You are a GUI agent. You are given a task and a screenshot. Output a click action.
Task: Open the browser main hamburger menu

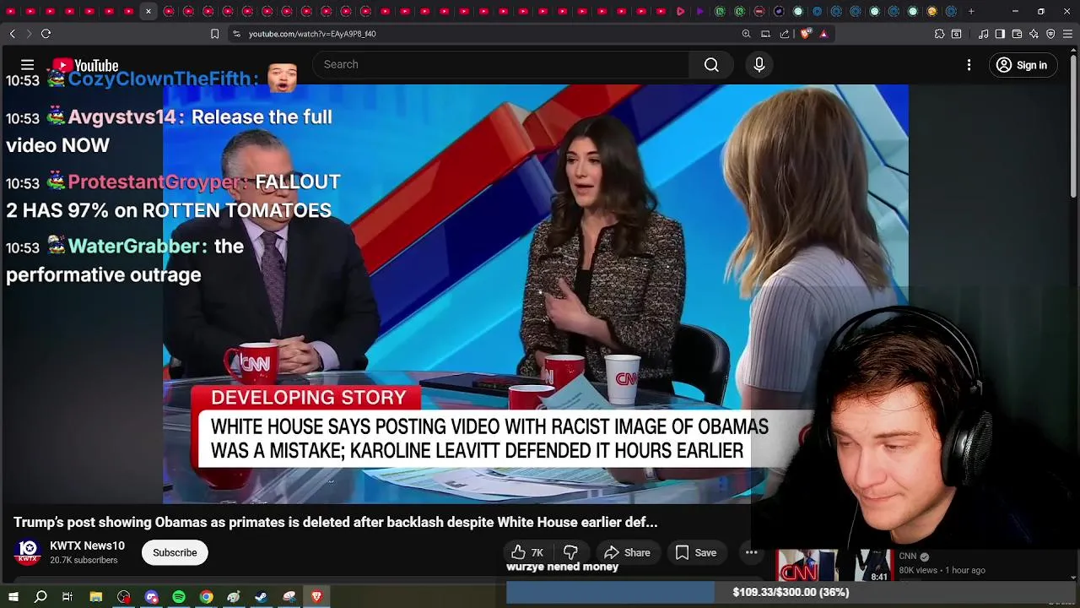pyautogui.click(x=1067, y=34)
